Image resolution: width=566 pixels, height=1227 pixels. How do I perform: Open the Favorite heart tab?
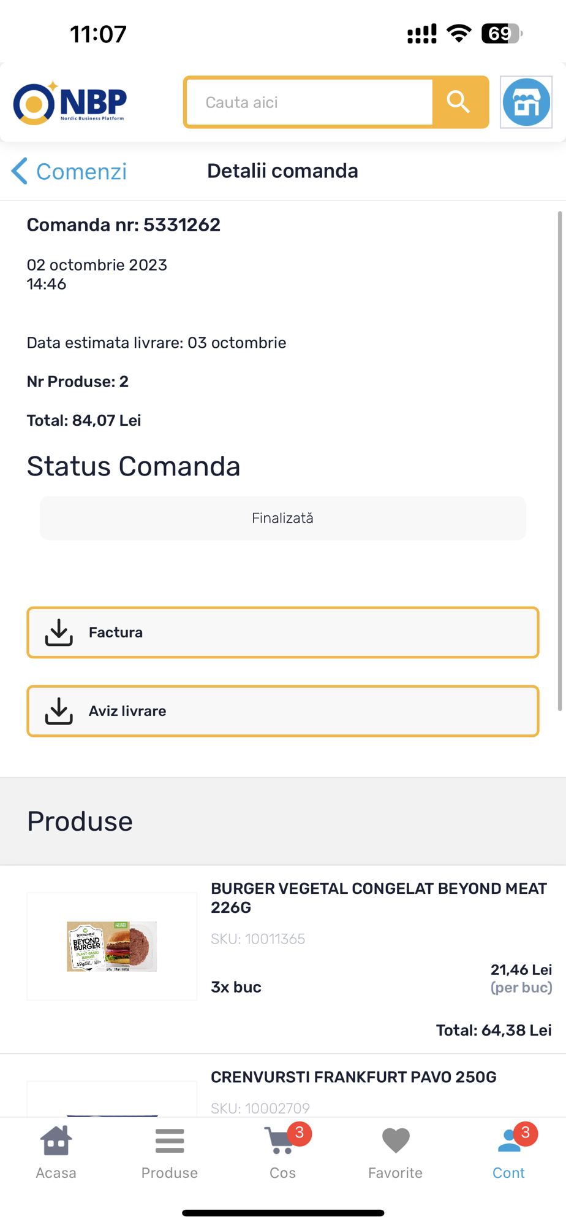(x=395, y=1152)
